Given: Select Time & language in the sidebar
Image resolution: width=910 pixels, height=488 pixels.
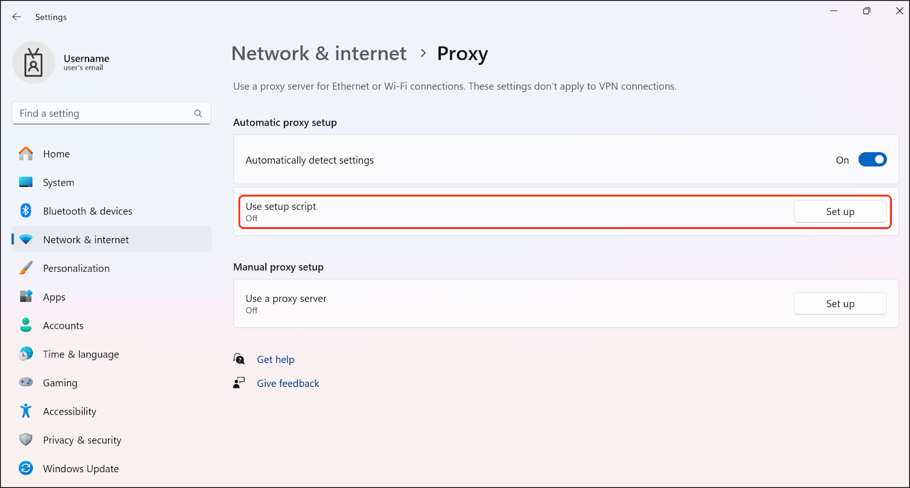Looking at the screenshot, I should pyautogui.click(x=81, y=354).
